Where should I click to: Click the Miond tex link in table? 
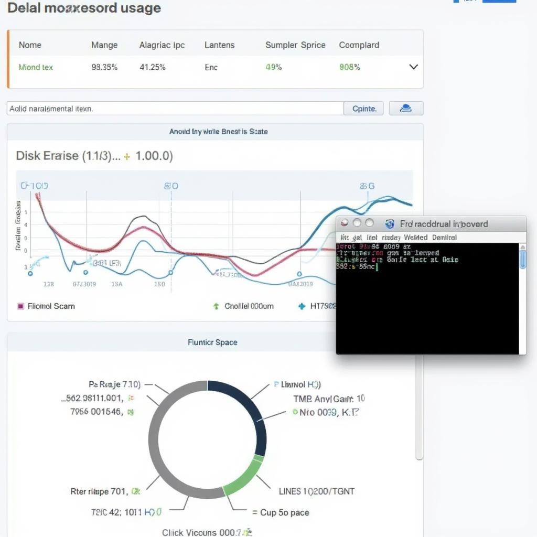[x=36, y=67]
